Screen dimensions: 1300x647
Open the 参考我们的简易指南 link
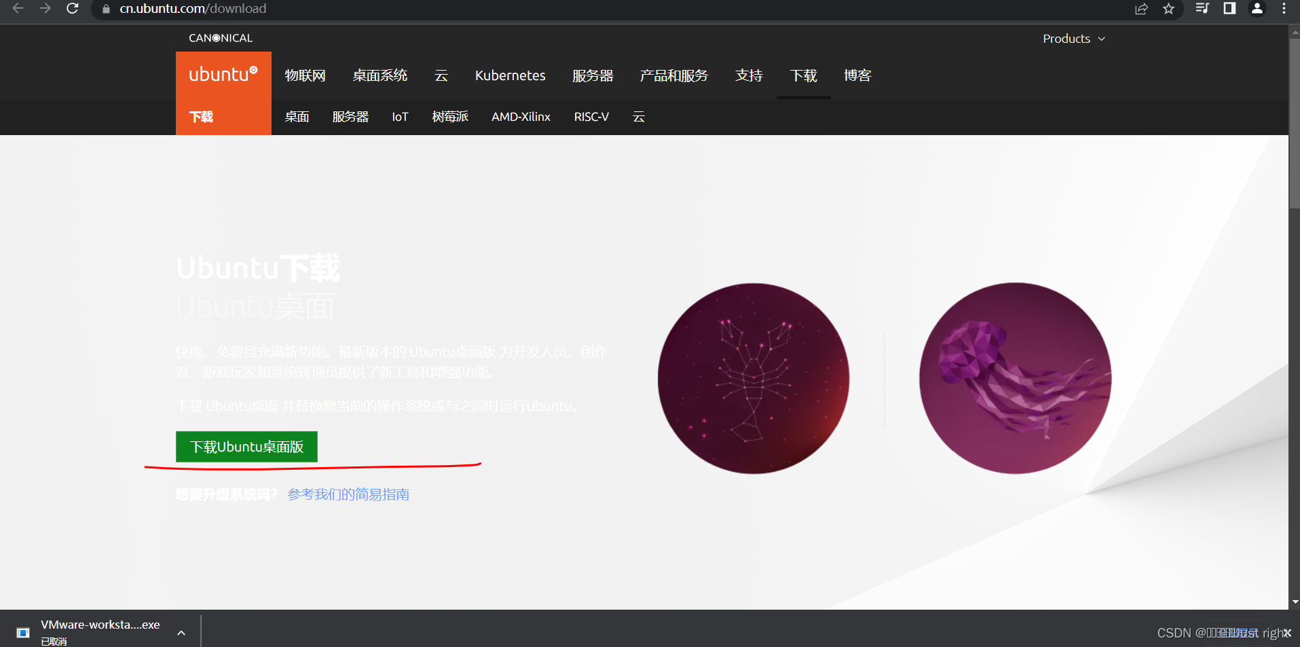pyautogui.click(x=347, y=494)
